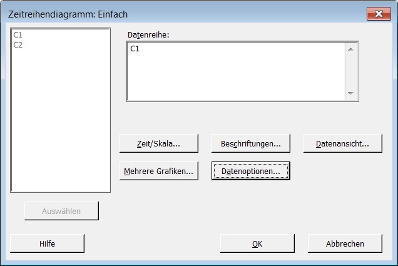Open the Datenansicht settings
This screenshot has width=398, height=266.
343,143
